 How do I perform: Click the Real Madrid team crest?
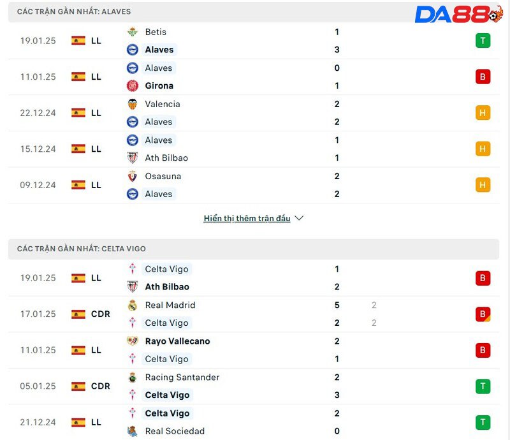[133, 305]
